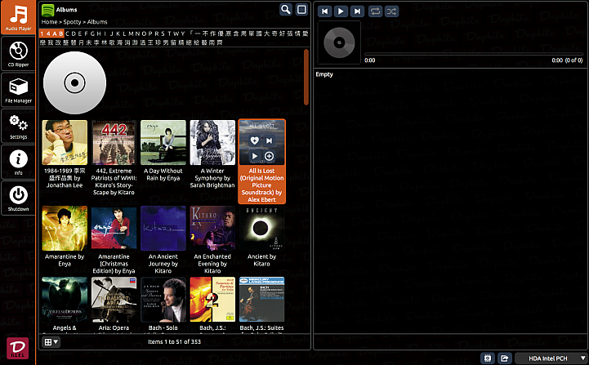Image resolution: width=589 pixels, height=365 pixels.
Task: Open the album search magnifier
Action: (286, 9)
